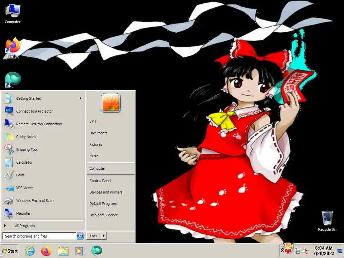Click the Windows Fax and Scan icon
344x258 pixels.
click(x=9, y=201)
